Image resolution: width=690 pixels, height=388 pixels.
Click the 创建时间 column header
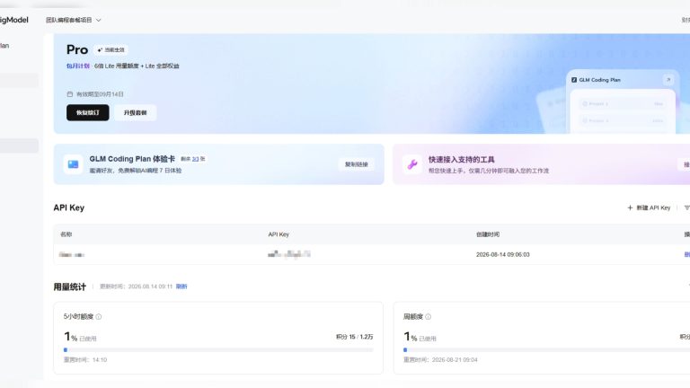(x=488, y=234)
